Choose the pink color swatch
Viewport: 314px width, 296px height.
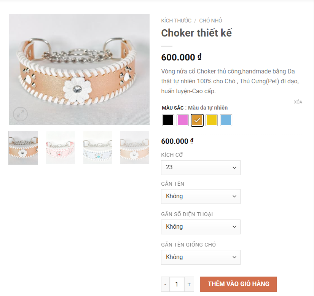click(x=182, y=120)
